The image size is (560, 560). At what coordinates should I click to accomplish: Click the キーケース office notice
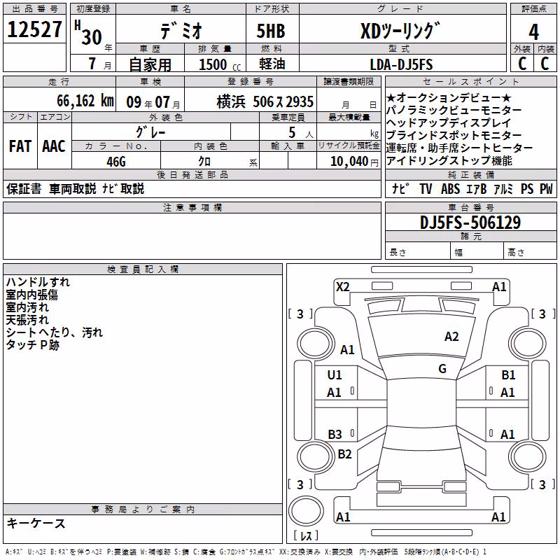pyautogui.click(x=36, y=523)
